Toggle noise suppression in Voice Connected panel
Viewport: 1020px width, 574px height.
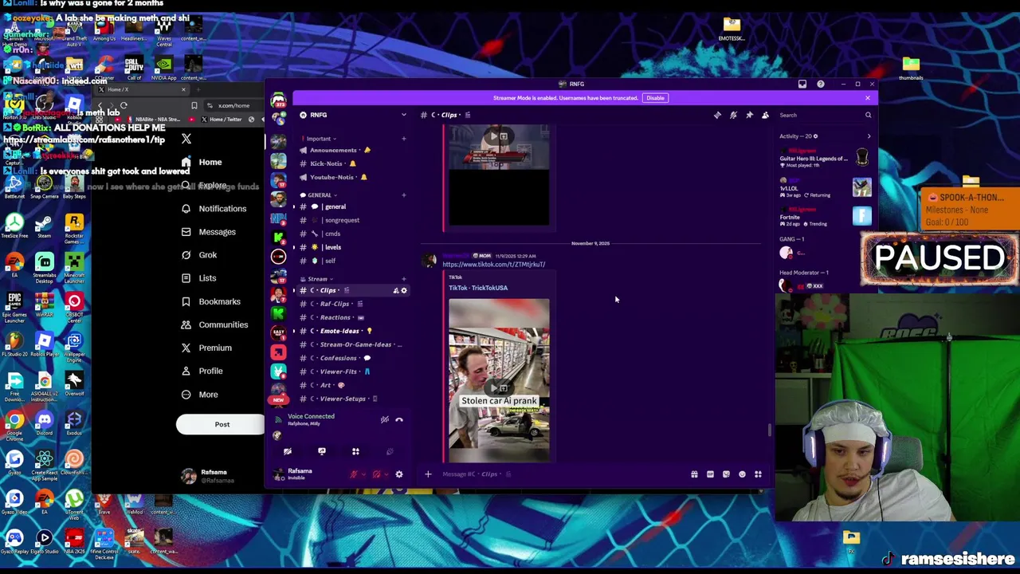[x=384, y=420]
